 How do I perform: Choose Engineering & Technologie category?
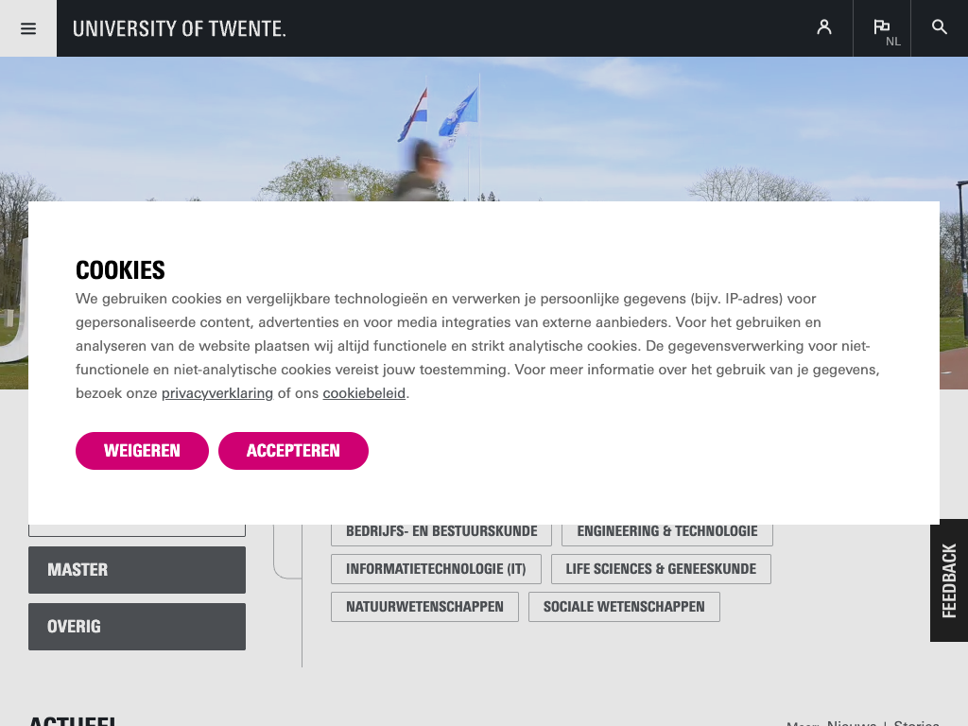click(667, 532)
